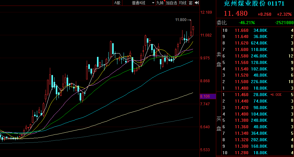This screenshot has width=294, height=157.
Task: Click 加自选 to add to watchlist
Action: [171, 3]
